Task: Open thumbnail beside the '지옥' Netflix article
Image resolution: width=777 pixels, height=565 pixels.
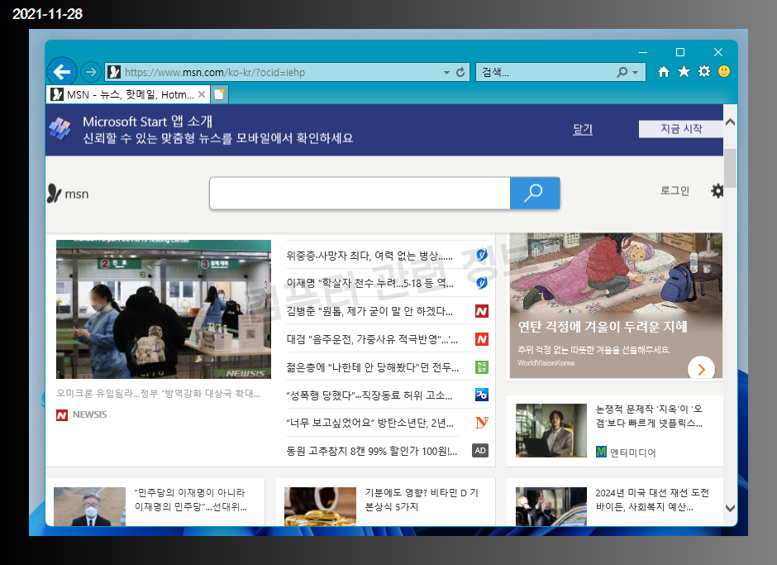Action: pos(551,430)
